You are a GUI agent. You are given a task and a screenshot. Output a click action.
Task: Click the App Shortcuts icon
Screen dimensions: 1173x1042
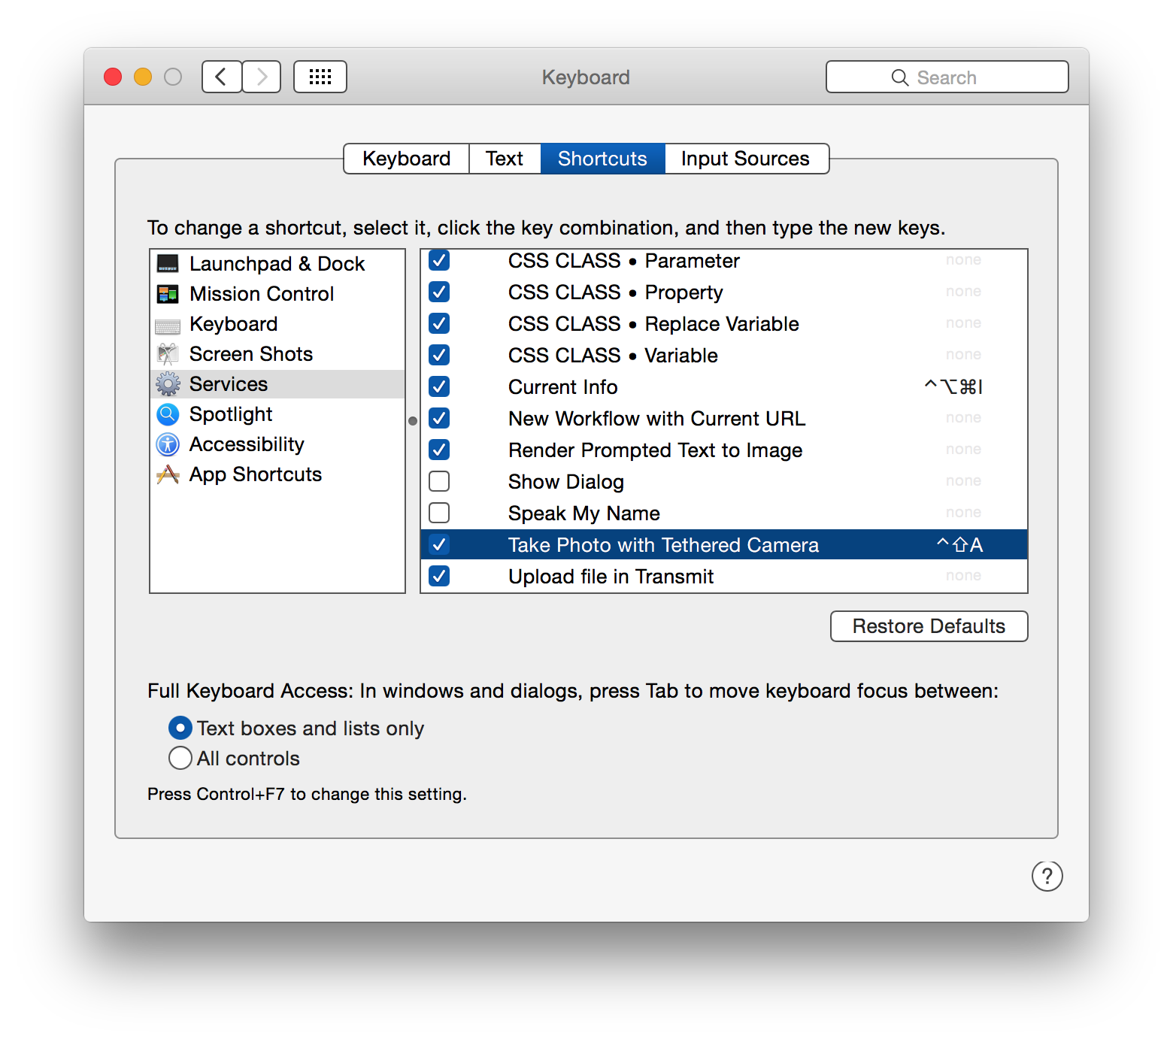coord(168,474)
